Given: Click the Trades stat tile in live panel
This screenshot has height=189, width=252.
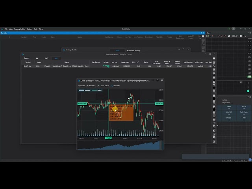Looking at the screenshot, I should click(229, 107).
